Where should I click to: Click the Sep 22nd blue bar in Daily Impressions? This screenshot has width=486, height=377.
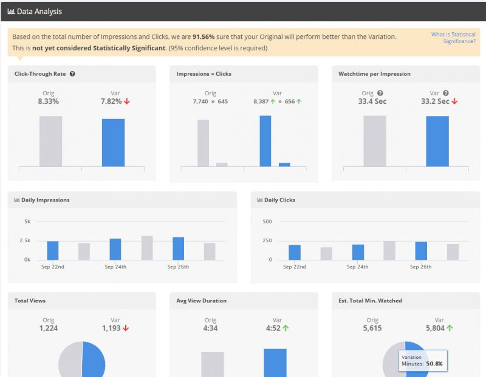pos(53,250)
